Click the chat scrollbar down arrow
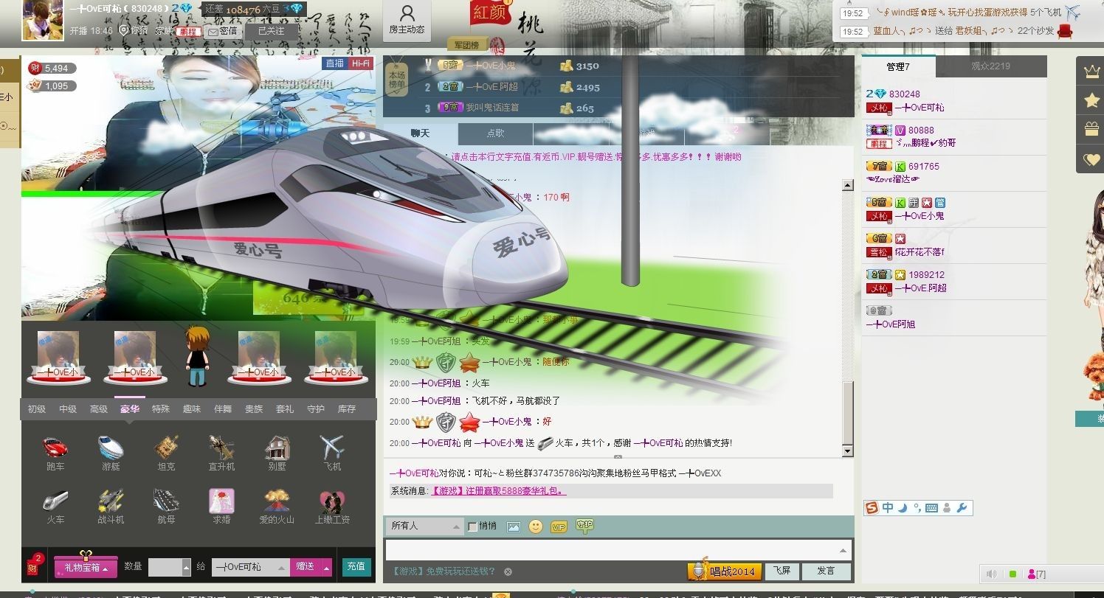This screenshot has width=1104, height=598. 847,451
